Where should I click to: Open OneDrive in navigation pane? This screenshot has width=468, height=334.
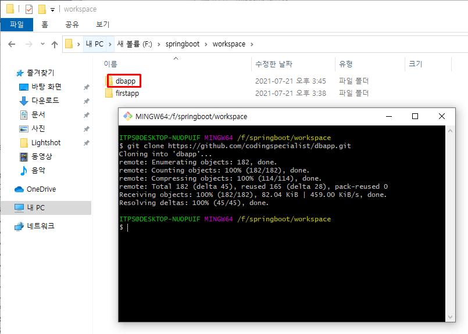41,189
